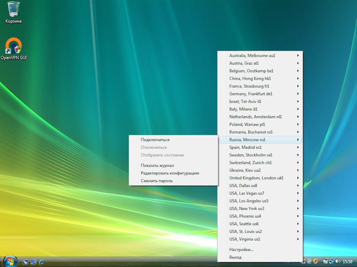Select the USA, Seattle us6 server
357x267 pixels.
[260, 224]
